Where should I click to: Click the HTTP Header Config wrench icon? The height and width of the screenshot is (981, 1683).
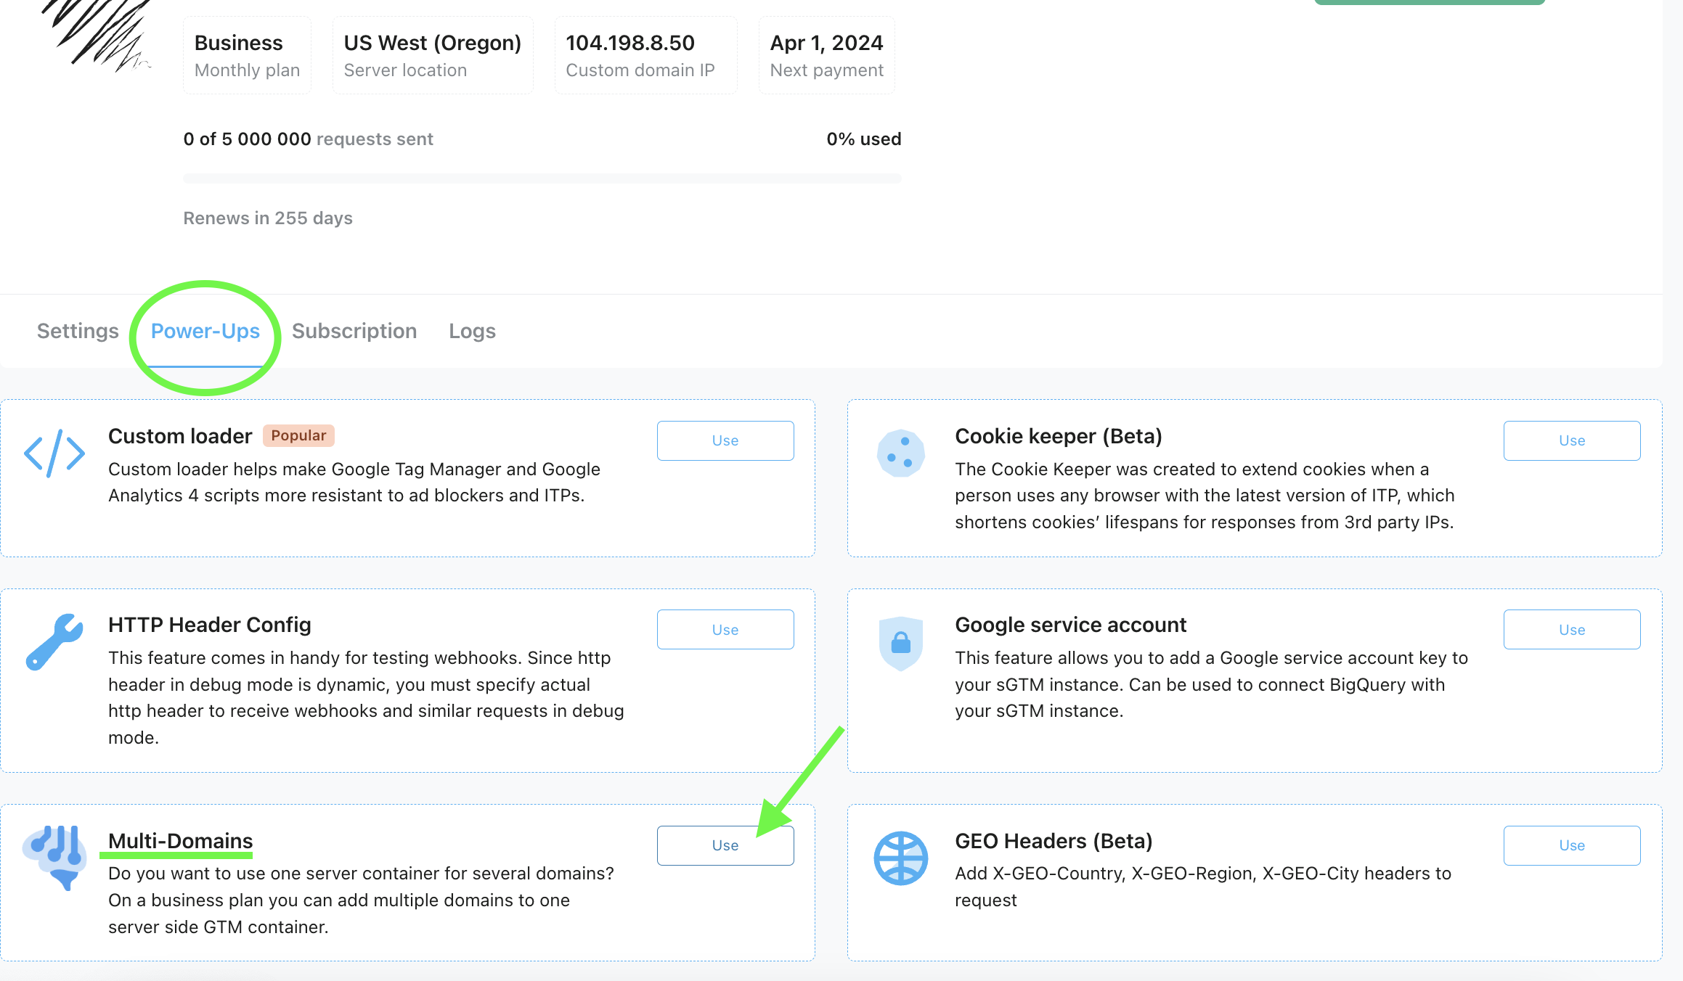pyautogui.click(x=54, y=642)
